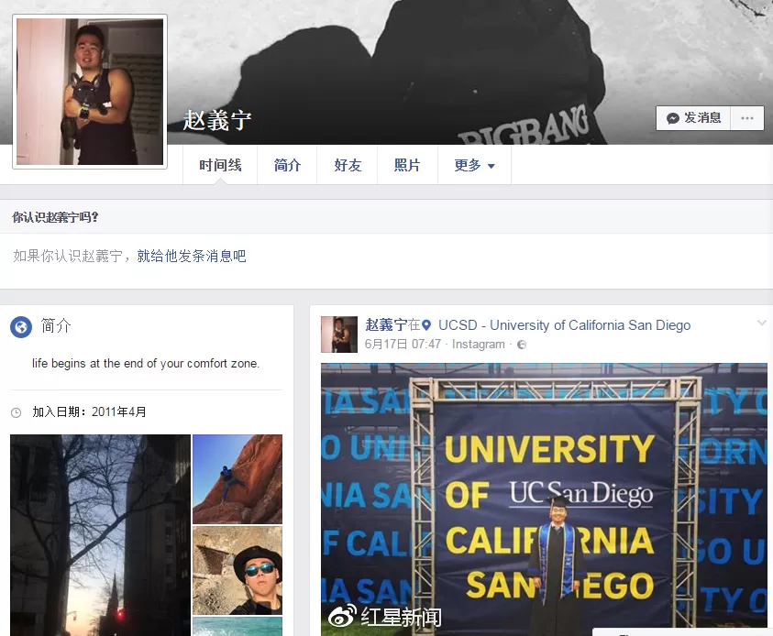Click the bio text life begins at the end
773x636 pixels.
pyautogui.click(x=146, y=364)
